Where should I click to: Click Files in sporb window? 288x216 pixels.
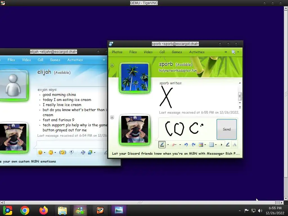click(133, 52)
